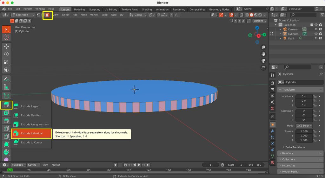Screen dimensions: 325x178
Task: Switch to the Modeling workspace tab
Action: tap(79, 9)
